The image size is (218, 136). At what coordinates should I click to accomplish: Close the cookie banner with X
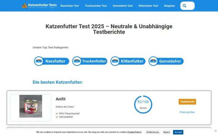tap(215, 131)
